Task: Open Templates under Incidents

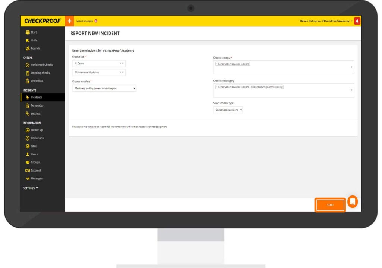Action: click(x=37, y=106)
